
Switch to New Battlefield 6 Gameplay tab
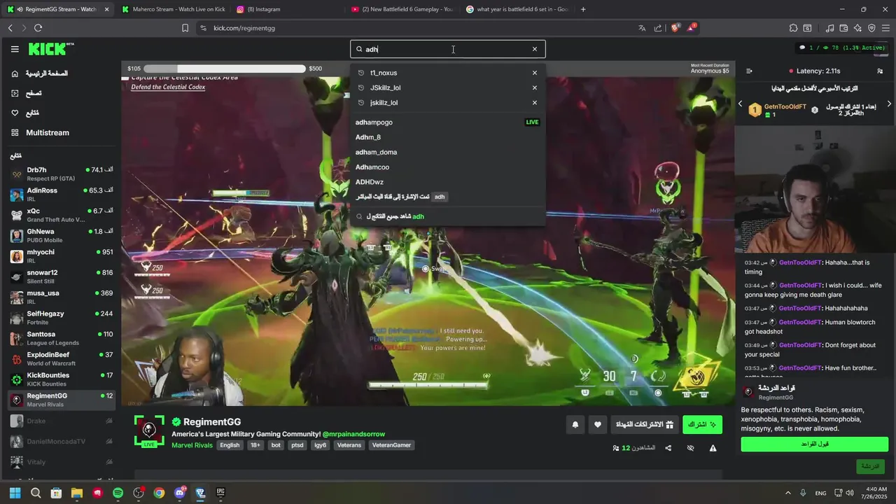(x=402, y=9)
